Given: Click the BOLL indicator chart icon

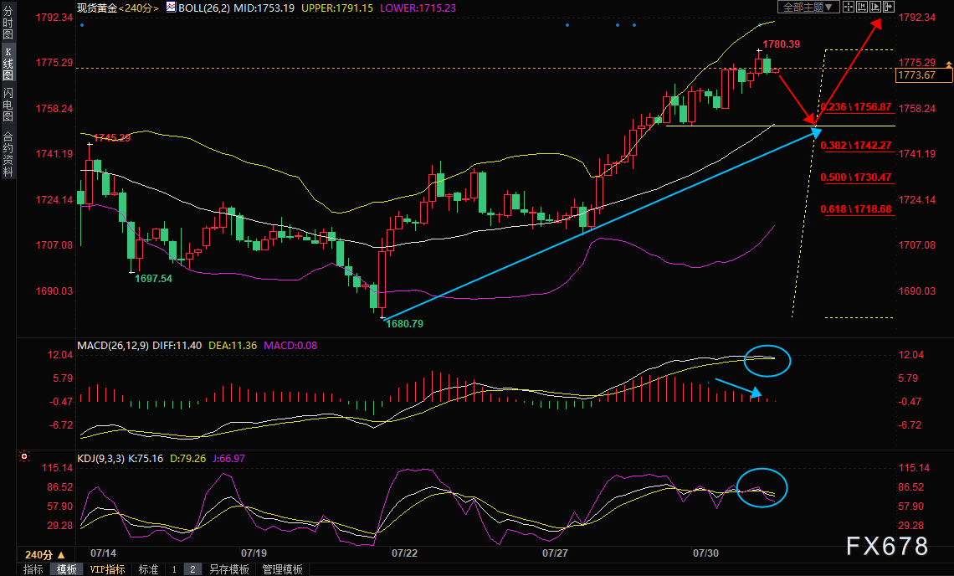Looking at the screenshot, I should coord(171,8).
